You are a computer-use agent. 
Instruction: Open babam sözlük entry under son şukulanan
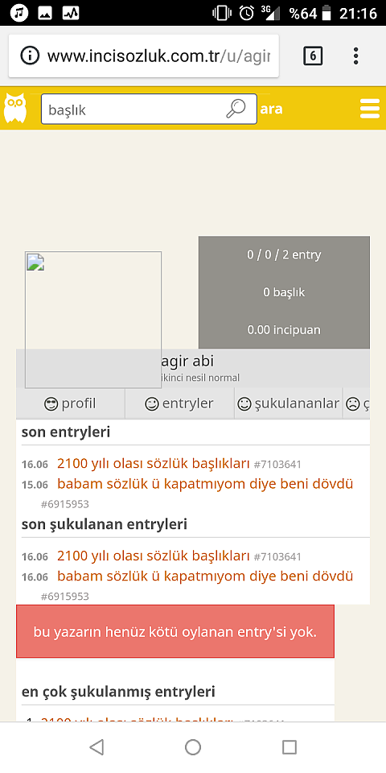[x=205, y=576]
